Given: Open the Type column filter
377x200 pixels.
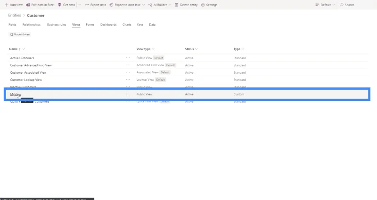Looking at the screenshot, I should [239, 49].
